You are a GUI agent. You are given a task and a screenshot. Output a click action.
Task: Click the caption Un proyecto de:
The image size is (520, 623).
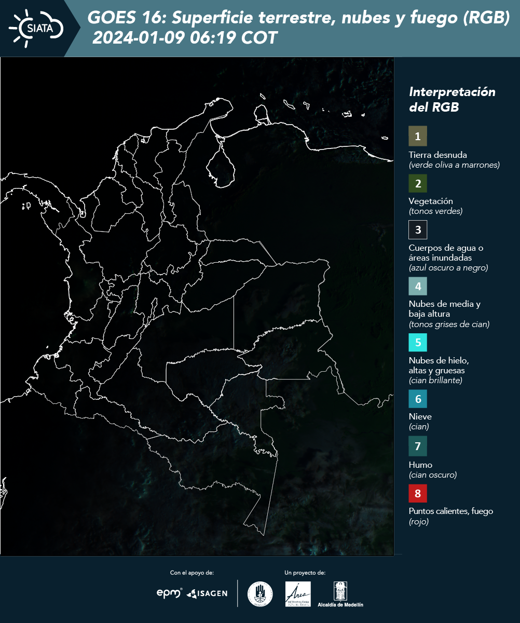coord(305,573)
